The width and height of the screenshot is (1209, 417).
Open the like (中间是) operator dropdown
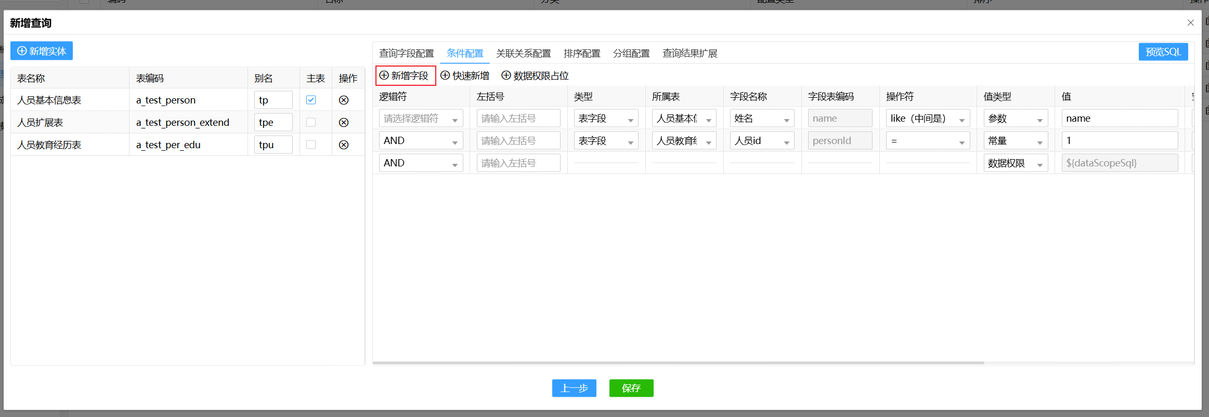(x=927, y=119)
